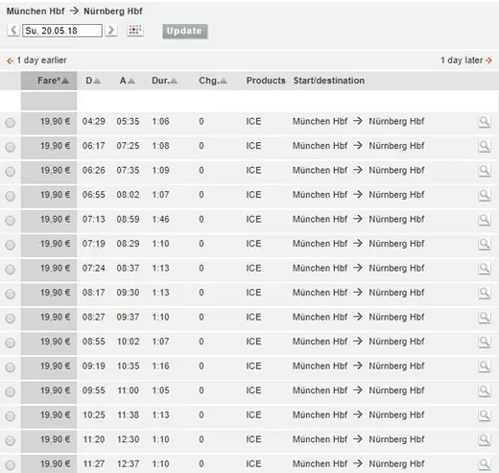Select the 06:17 train radio button
This screenshot has height=473, width=499.
click(11, 147)
